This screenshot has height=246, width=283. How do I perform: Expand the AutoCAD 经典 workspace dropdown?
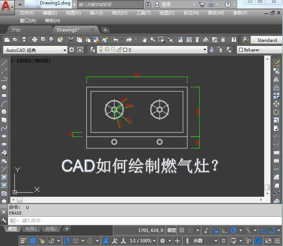click(x=65, y=50)
